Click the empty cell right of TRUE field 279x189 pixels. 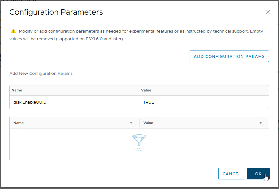coord(231,102)
